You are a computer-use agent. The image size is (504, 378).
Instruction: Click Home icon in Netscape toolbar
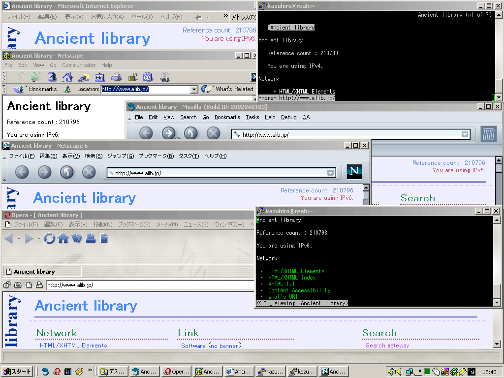coord(67,77)
